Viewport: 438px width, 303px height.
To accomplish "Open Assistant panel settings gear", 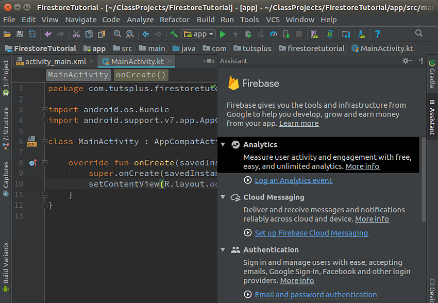I will [406, 60].
